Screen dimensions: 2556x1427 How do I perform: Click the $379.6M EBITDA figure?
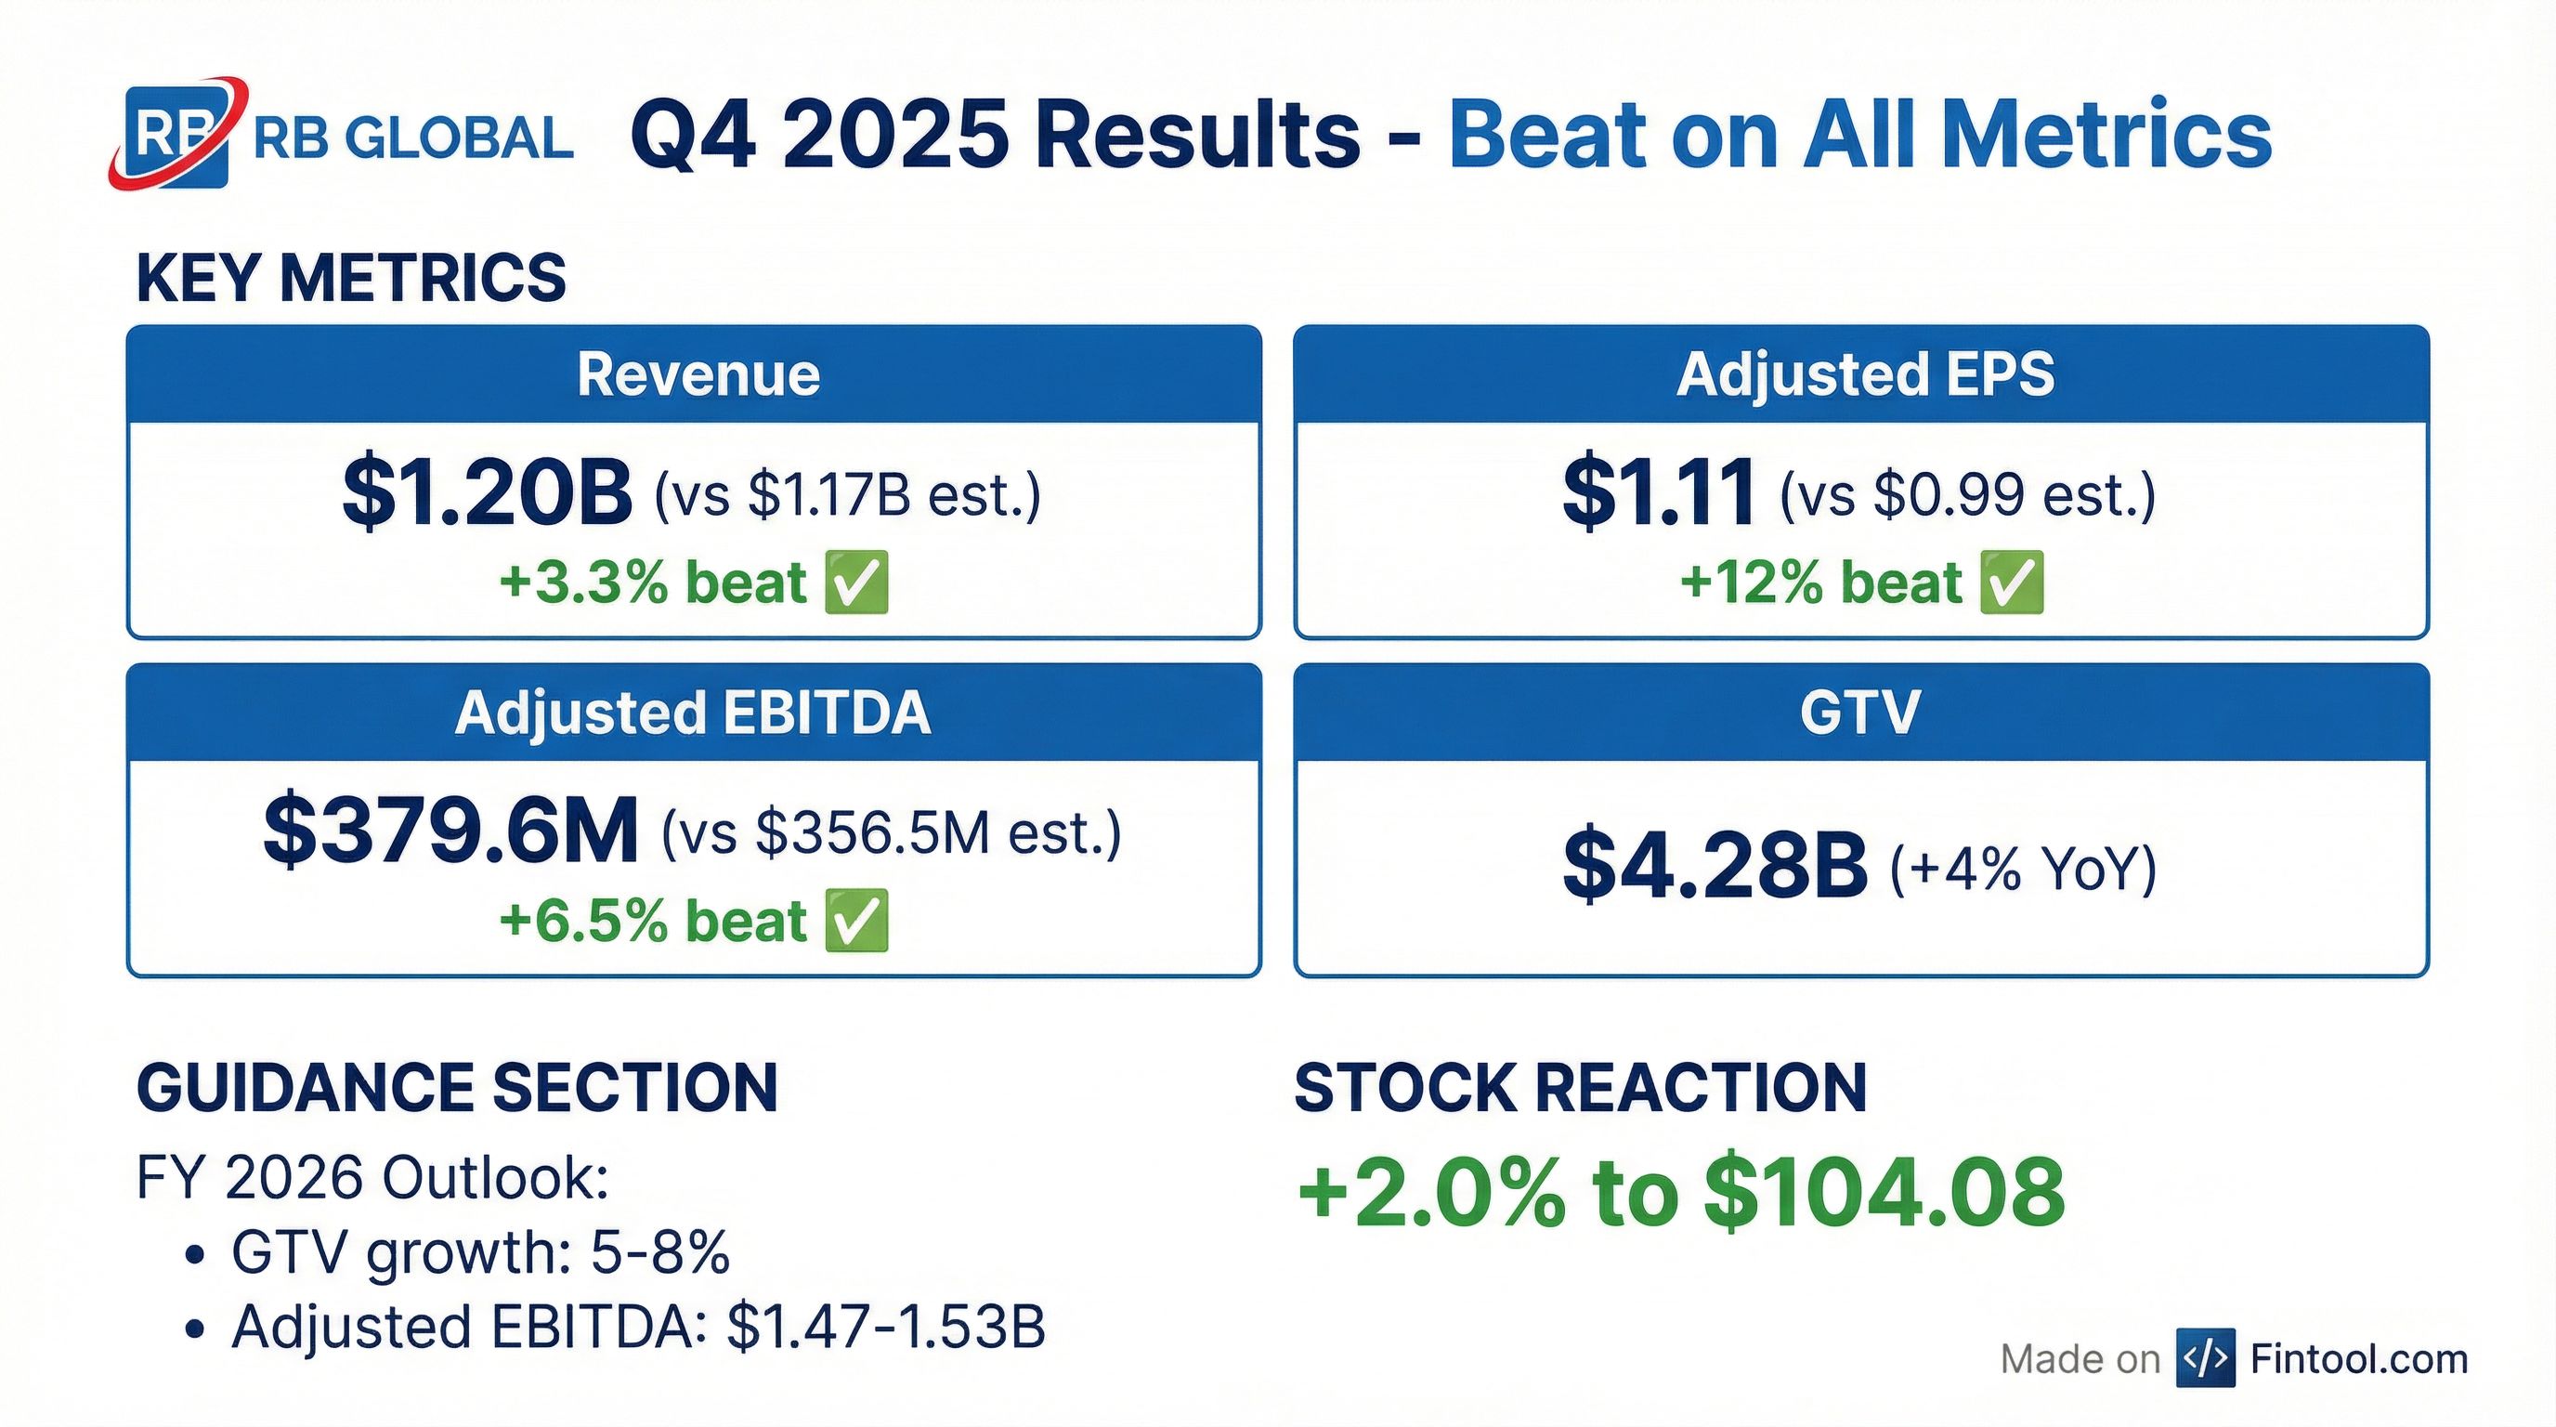(x=450, y=831)
